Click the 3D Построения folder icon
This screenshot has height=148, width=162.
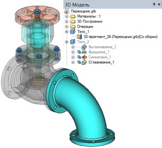73,22
